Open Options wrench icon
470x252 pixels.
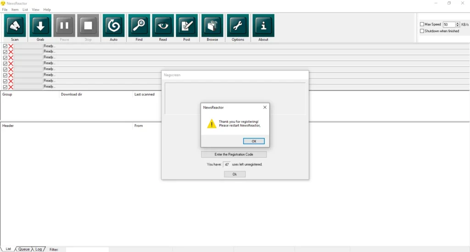click(238, 26)
